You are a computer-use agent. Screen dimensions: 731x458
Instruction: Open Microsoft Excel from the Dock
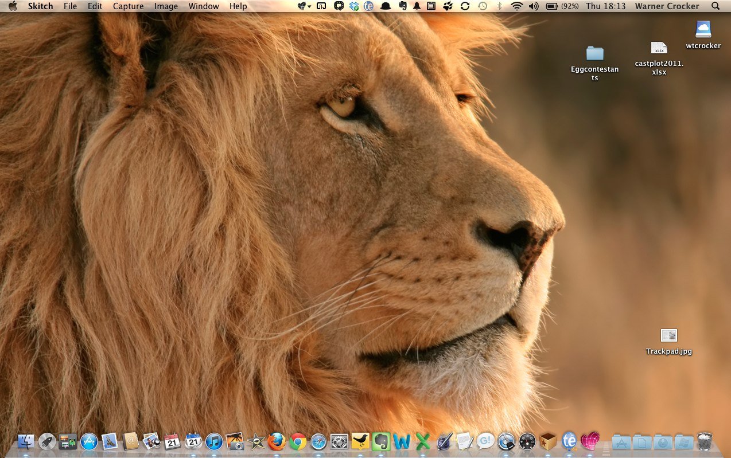pyautogui.click(x=423, y=441)
